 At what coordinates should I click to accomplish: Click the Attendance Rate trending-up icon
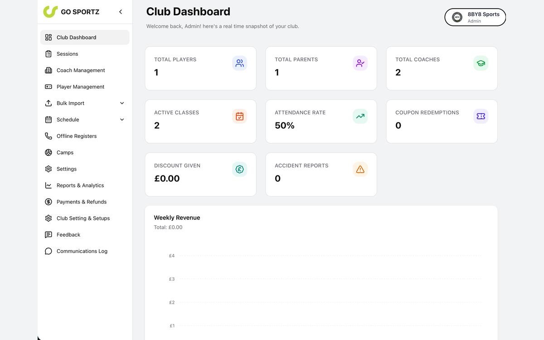(x=360, y=116)
